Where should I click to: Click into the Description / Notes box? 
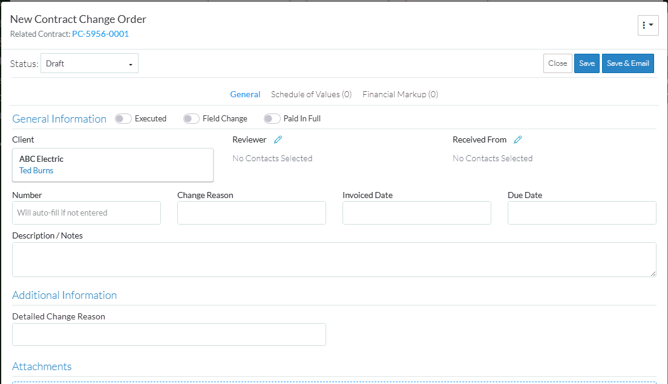pyautogui.click(x=334, y=260)
